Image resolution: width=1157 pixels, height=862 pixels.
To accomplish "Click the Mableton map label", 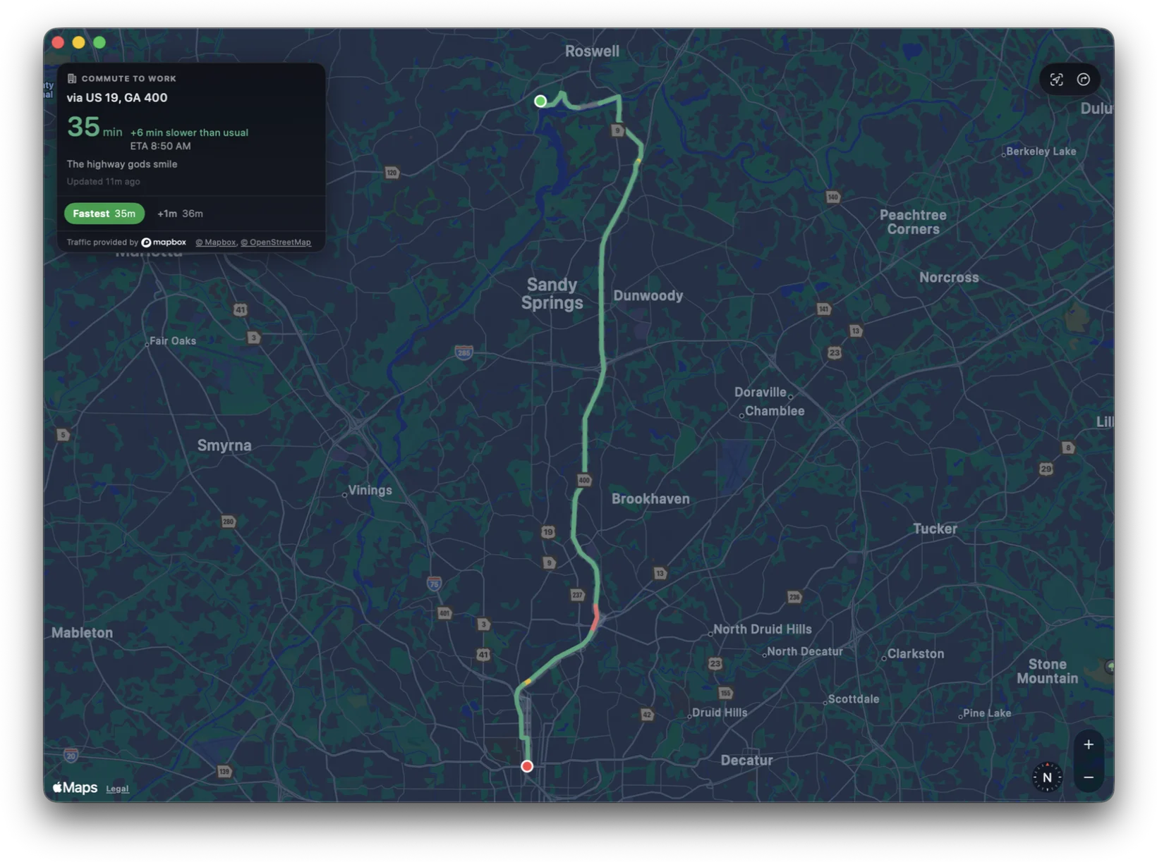I will tap(82, 633).
